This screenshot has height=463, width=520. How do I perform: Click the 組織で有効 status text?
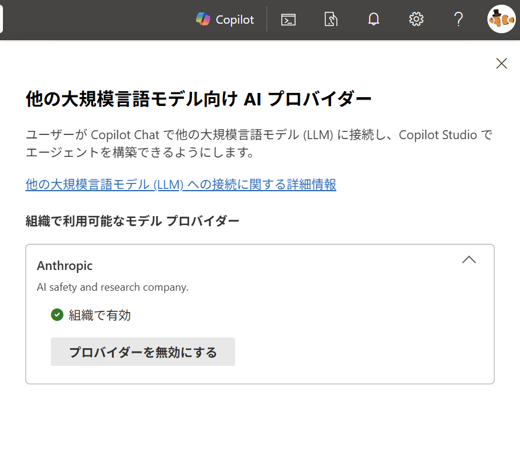(99, 316)
